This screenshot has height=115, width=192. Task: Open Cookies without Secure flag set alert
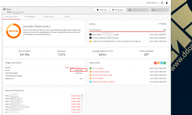point(103,82)
